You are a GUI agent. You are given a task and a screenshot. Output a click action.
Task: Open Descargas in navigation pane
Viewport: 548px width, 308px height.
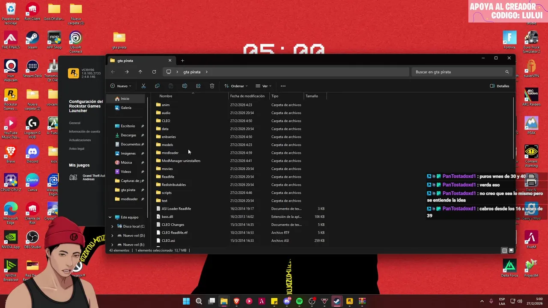click(128, 135)
